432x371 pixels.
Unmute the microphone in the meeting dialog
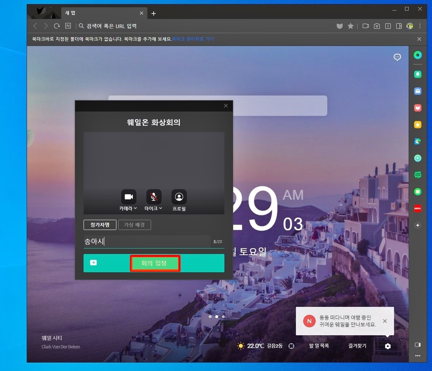pos(154,197)
